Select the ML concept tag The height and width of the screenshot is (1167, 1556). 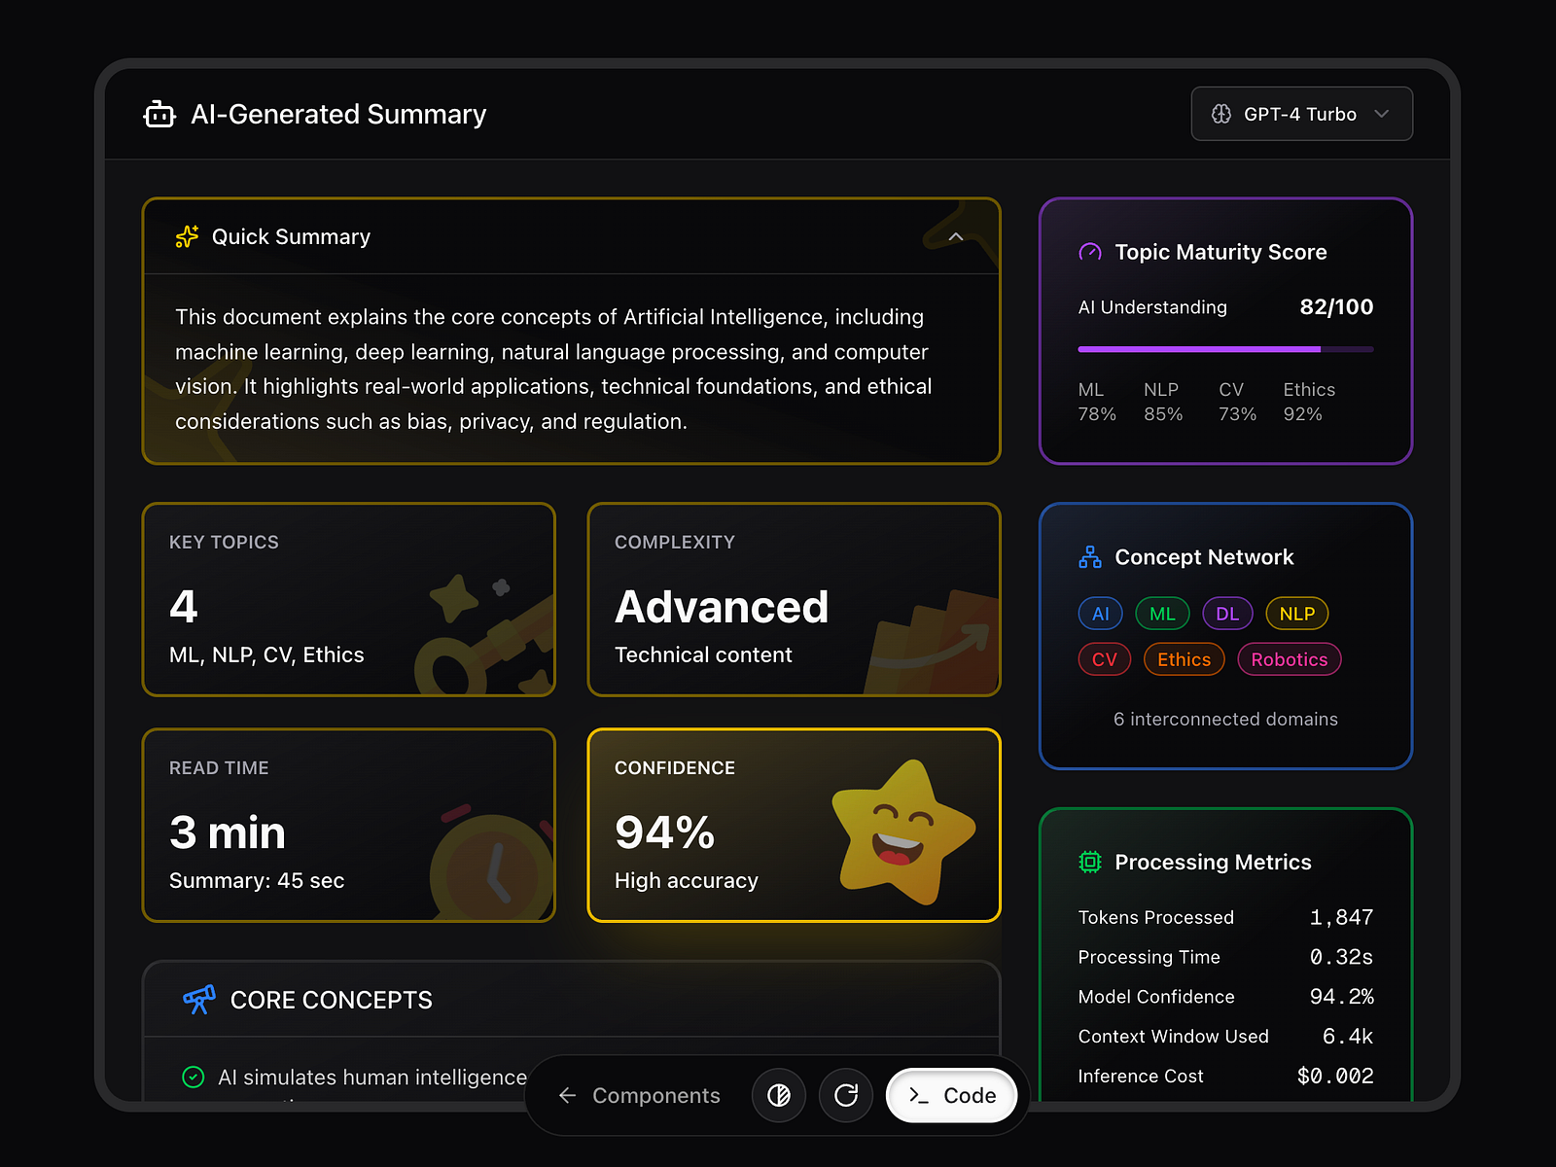[x=1162, y=614]
